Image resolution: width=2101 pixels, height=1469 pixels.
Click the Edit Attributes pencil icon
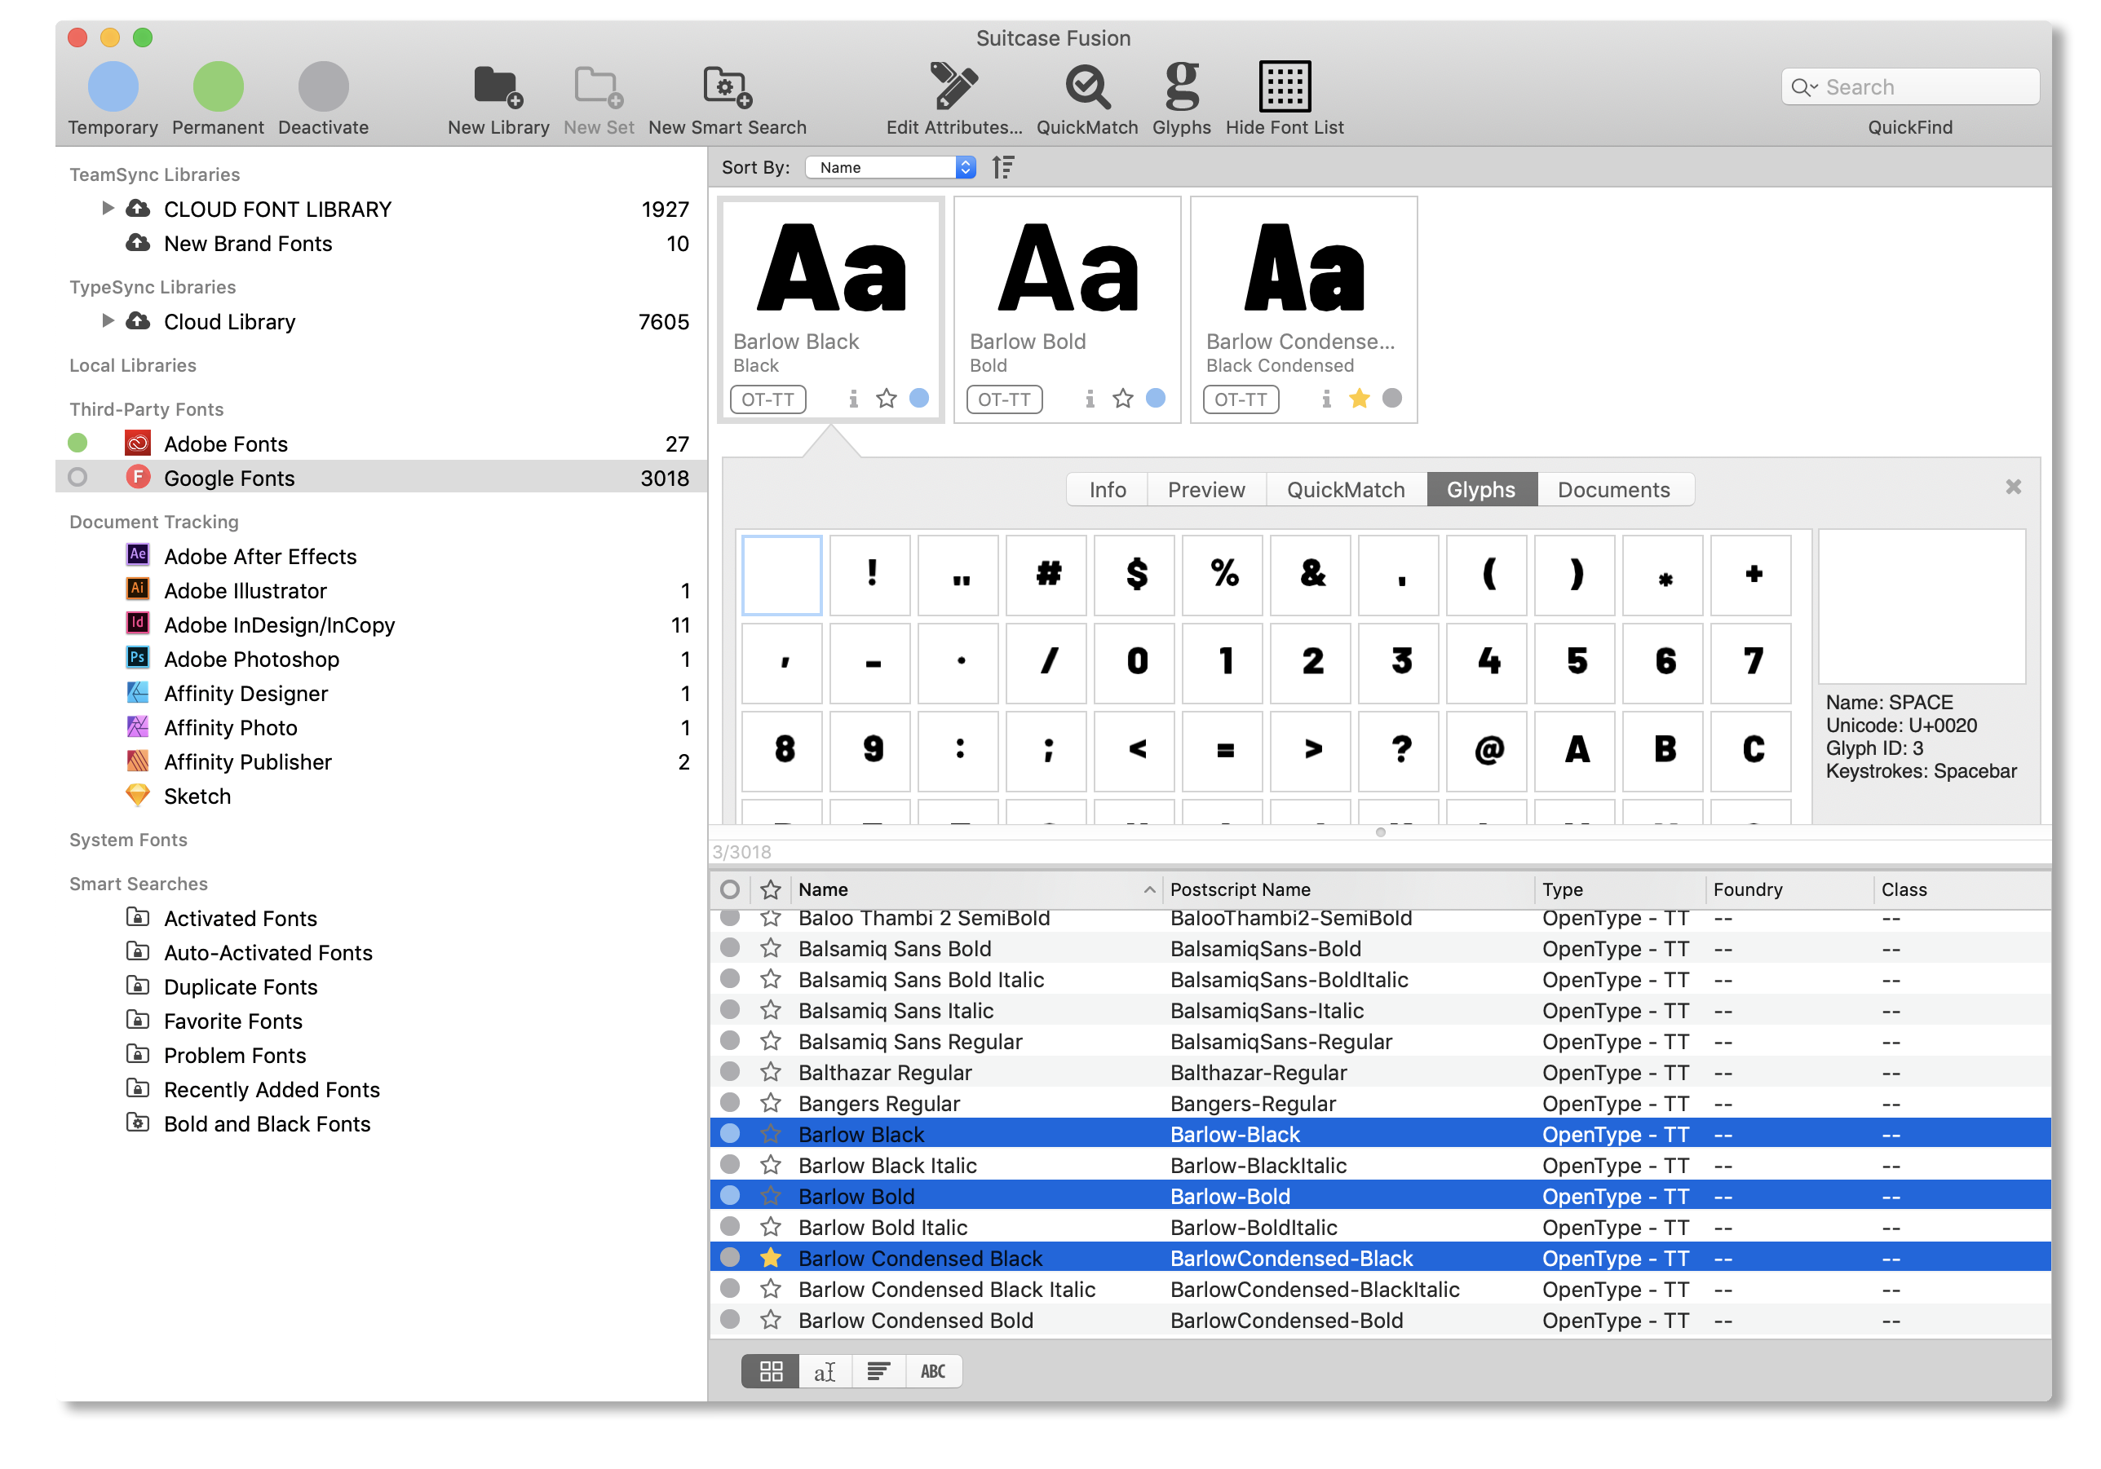(953, 87)
